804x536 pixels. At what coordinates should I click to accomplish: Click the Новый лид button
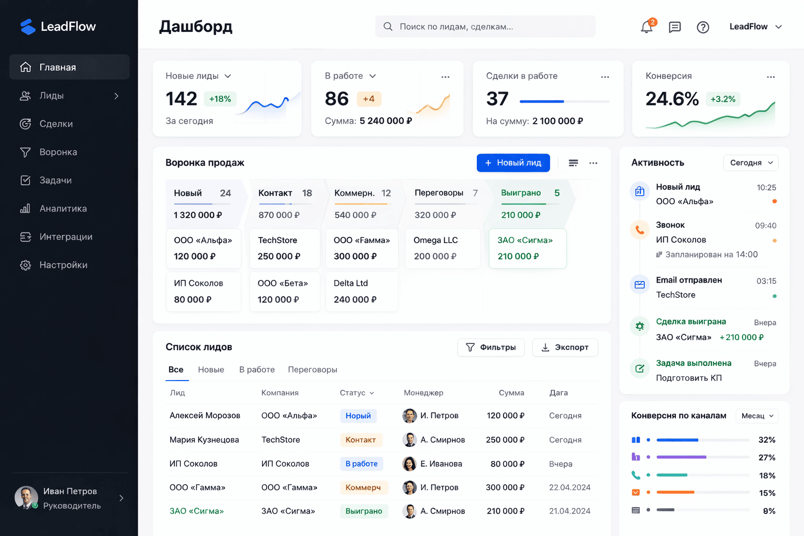513,163
